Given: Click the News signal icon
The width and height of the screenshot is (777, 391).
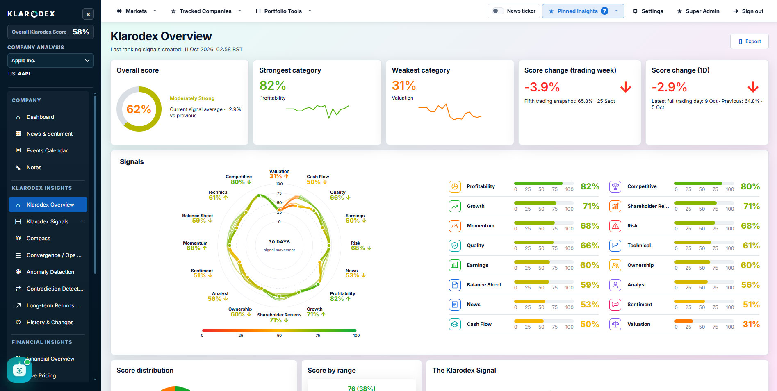Looking at the screenshot, I should pos(455,305).
